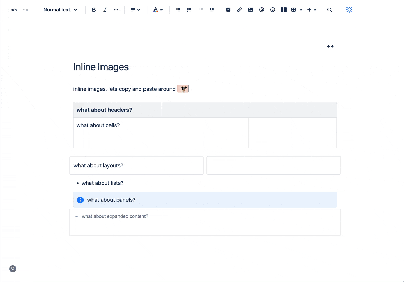
Task: Toggle bold formatting
Action: 94,10
